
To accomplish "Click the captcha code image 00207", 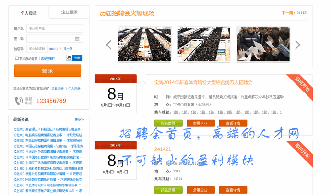I will pyautogui.click(x=55, y=49).
